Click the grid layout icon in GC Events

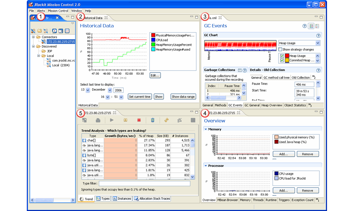311,26
